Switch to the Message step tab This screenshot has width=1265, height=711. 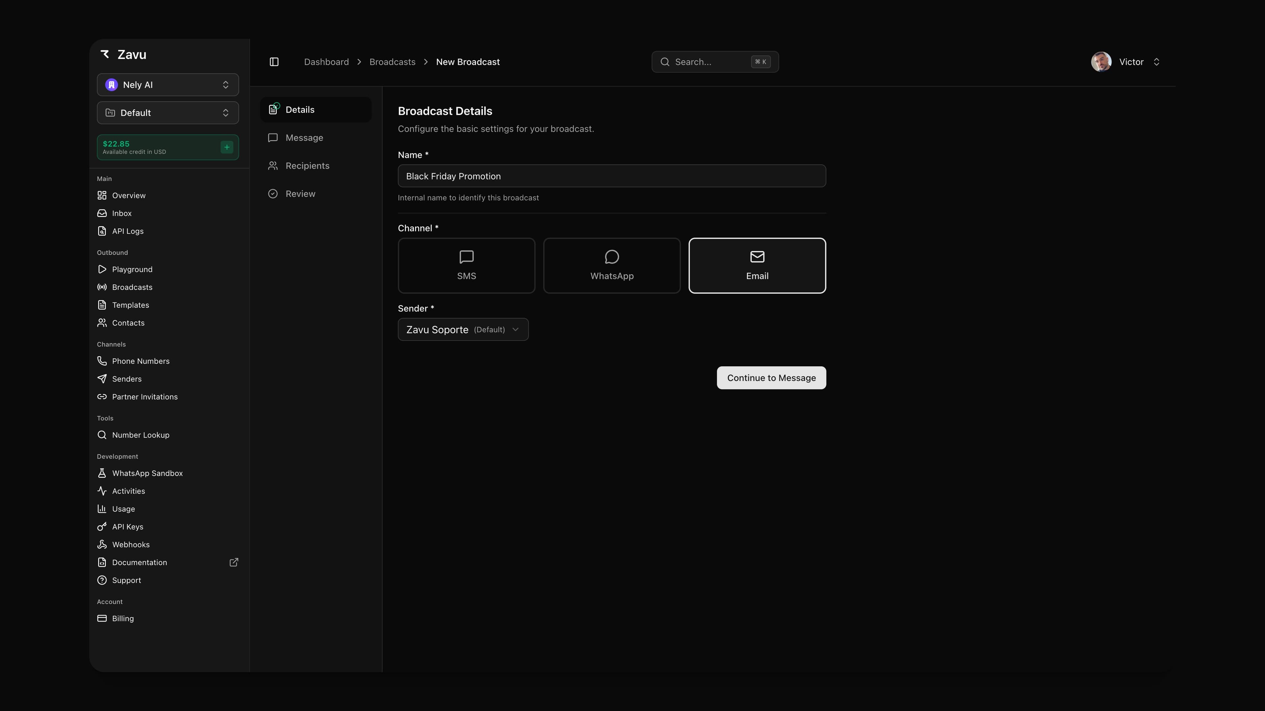(304, 138)
